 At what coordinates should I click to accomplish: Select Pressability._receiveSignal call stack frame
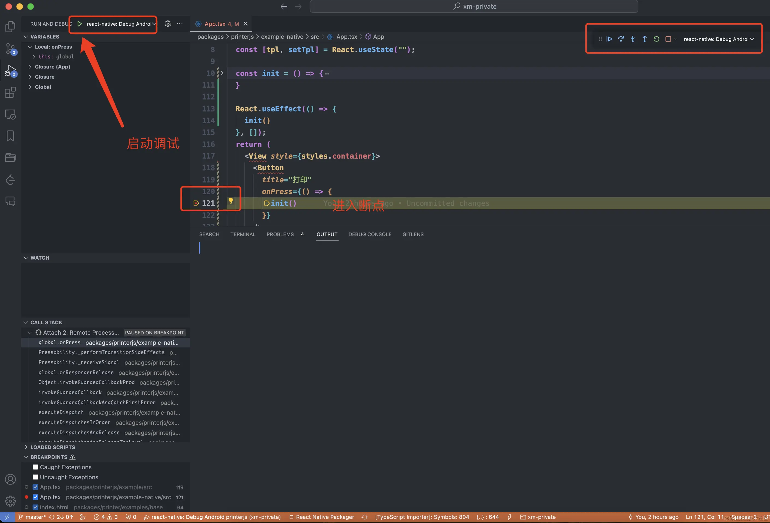coord(79,362)
